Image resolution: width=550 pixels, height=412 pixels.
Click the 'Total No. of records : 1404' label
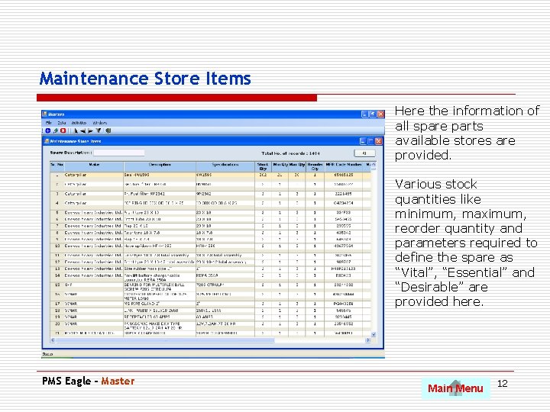(x=290, y=153)
